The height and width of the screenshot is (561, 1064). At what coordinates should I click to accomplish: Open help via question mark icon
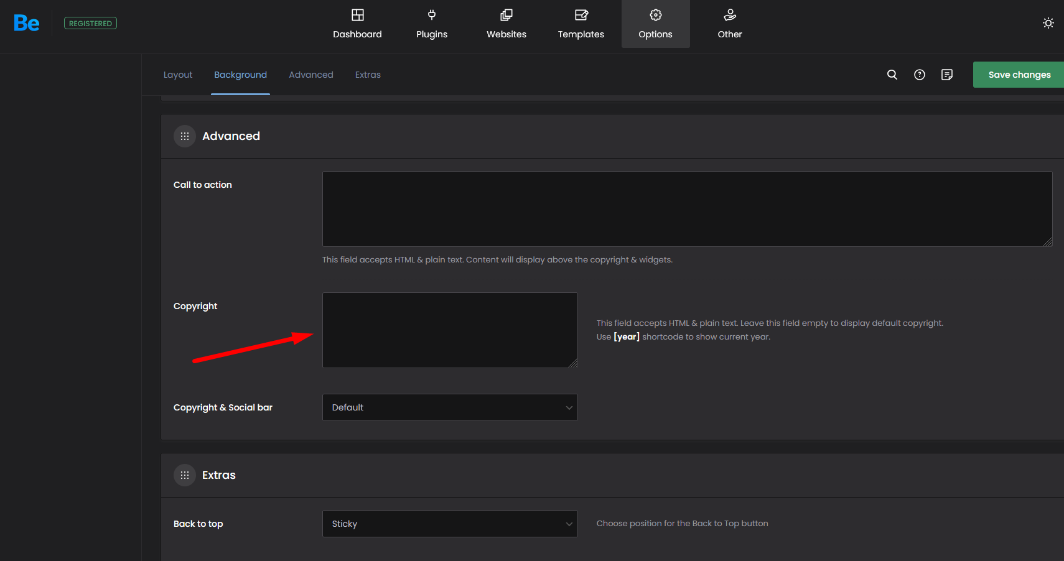920,75
